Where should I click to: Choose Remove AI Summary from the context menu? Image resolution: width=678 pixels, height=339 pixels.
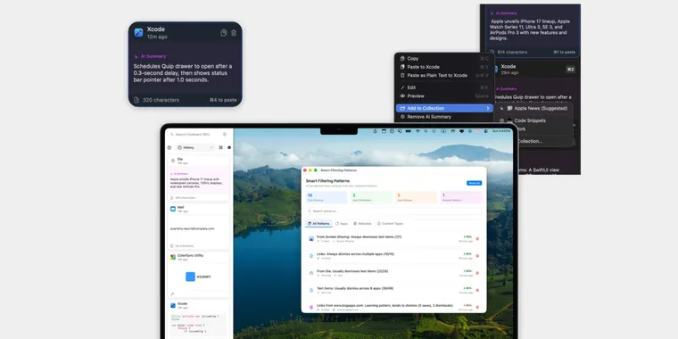click(444, 117)
